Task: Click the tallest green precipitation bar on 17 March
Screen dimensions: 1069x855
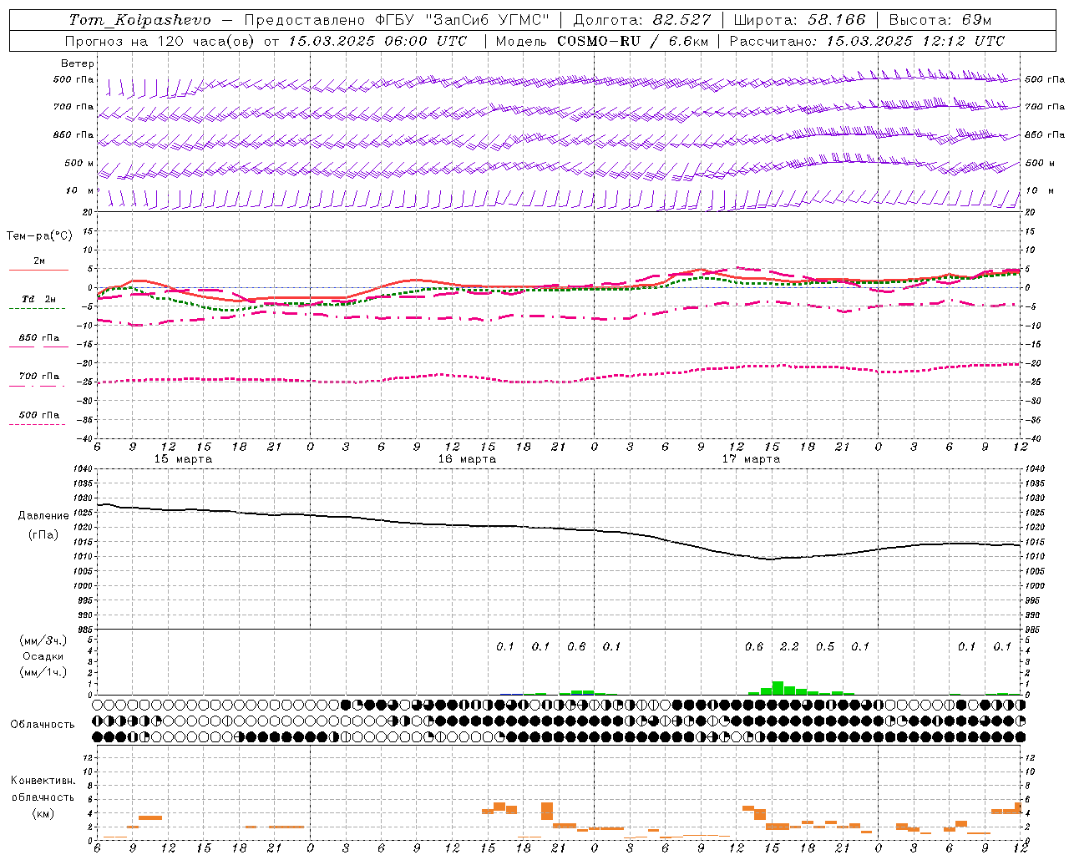Action: click(x=778, y=688)
